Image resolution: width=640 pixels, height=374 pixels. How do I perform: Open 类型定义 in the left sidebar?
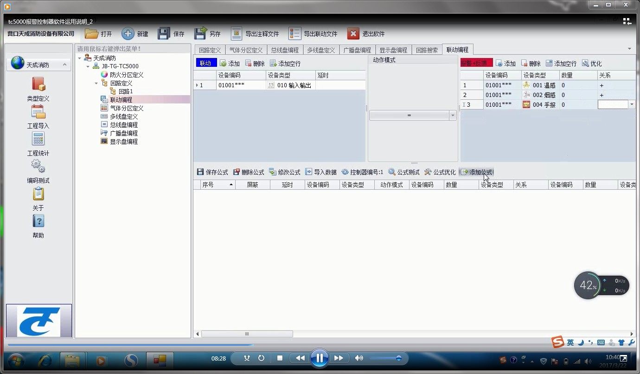tap(38, 90)
